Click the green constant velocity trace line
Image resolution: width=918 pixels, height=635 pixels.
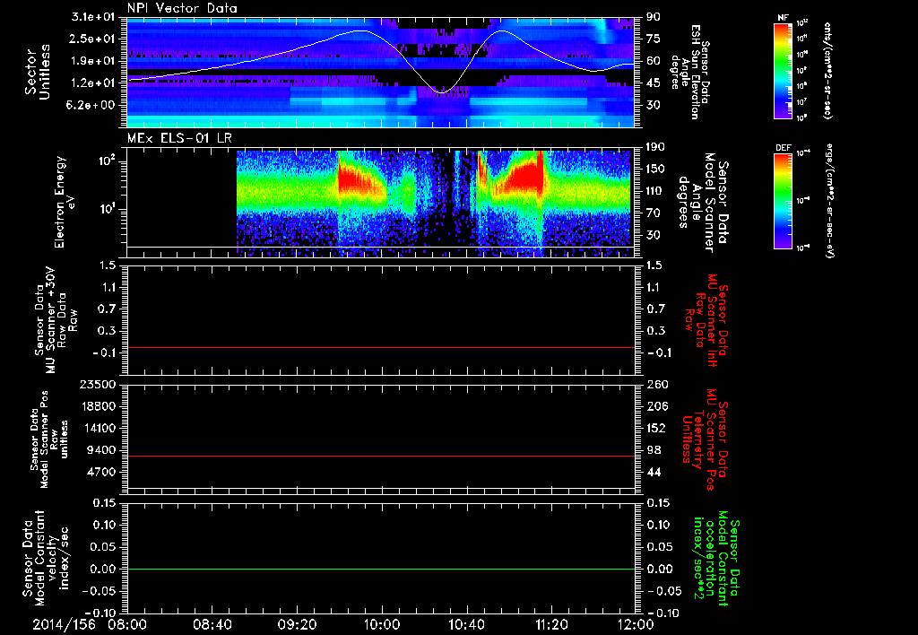pyautogui.click(x=380, y=570)
